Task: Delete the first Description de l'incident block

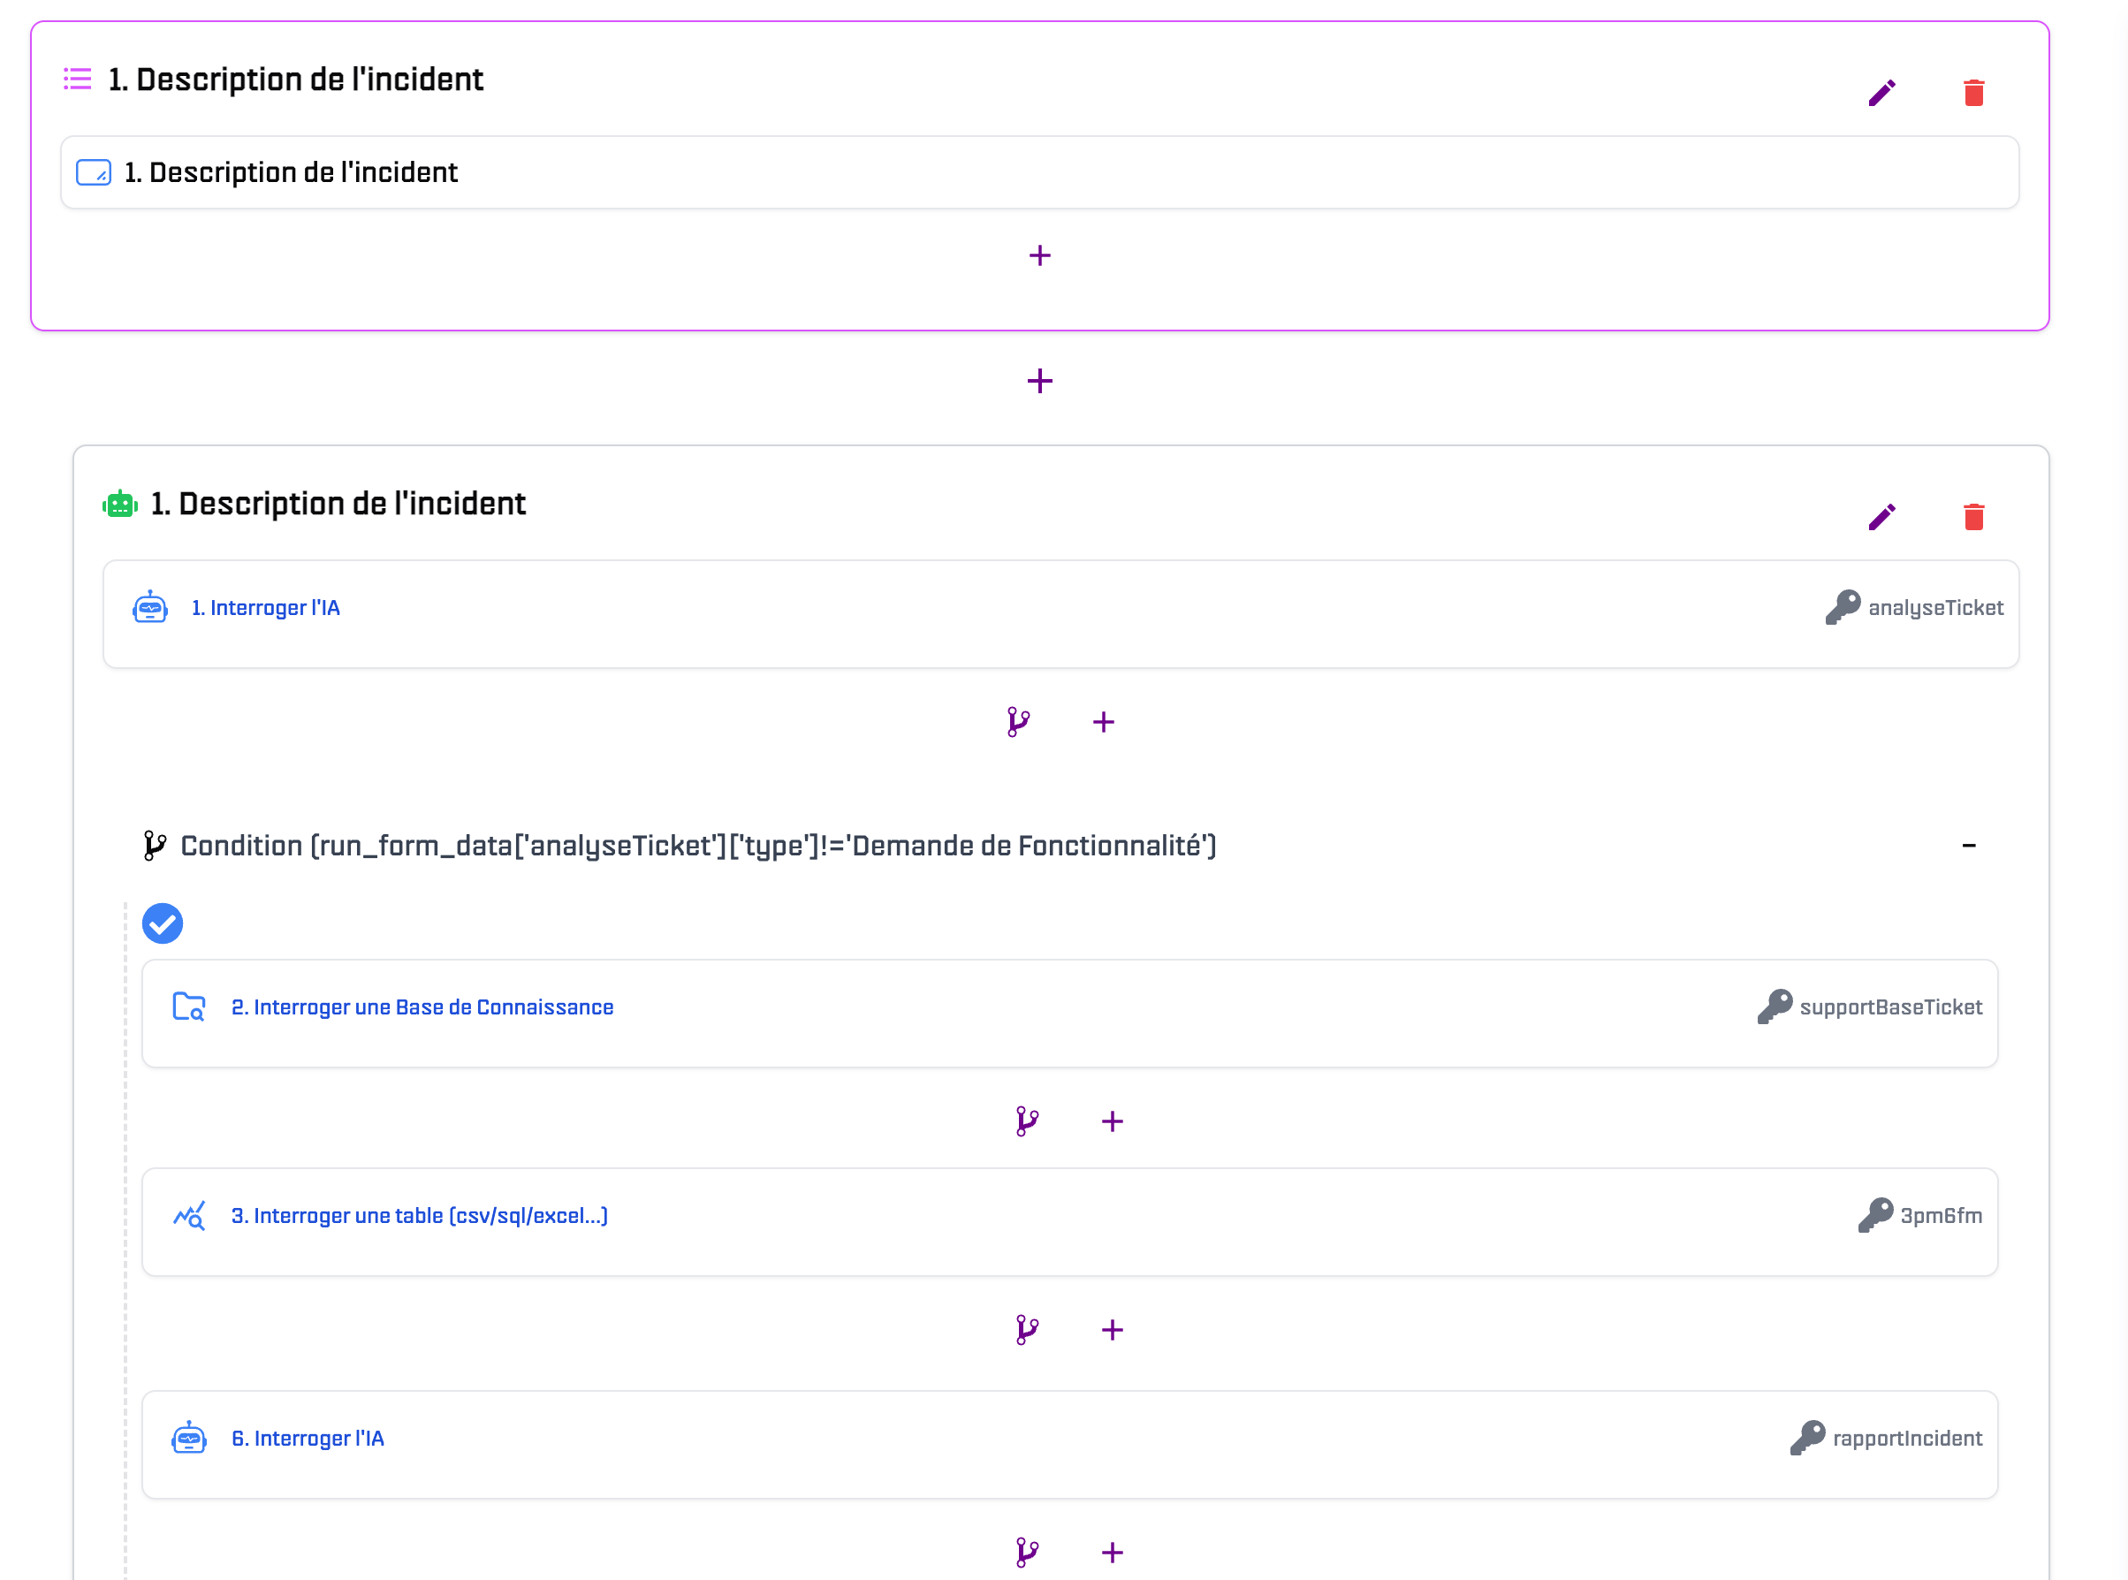Action: tap(1973, 93)
